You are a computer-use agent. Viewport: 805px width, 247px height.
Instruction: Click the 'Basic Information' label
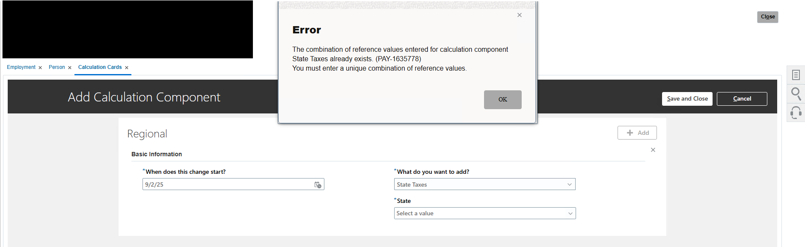click(x=156, y=154)
